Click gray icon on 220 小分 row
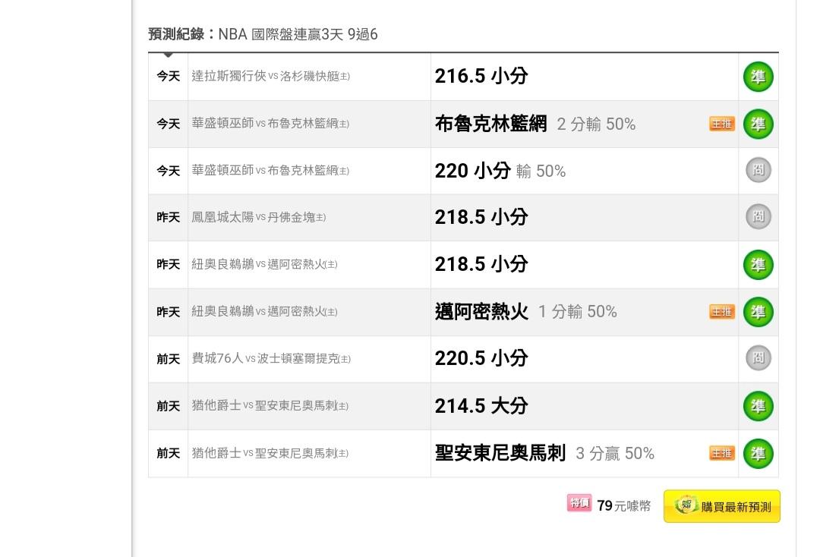This screenshot has height=557, width=820. (x=758, y=170)
